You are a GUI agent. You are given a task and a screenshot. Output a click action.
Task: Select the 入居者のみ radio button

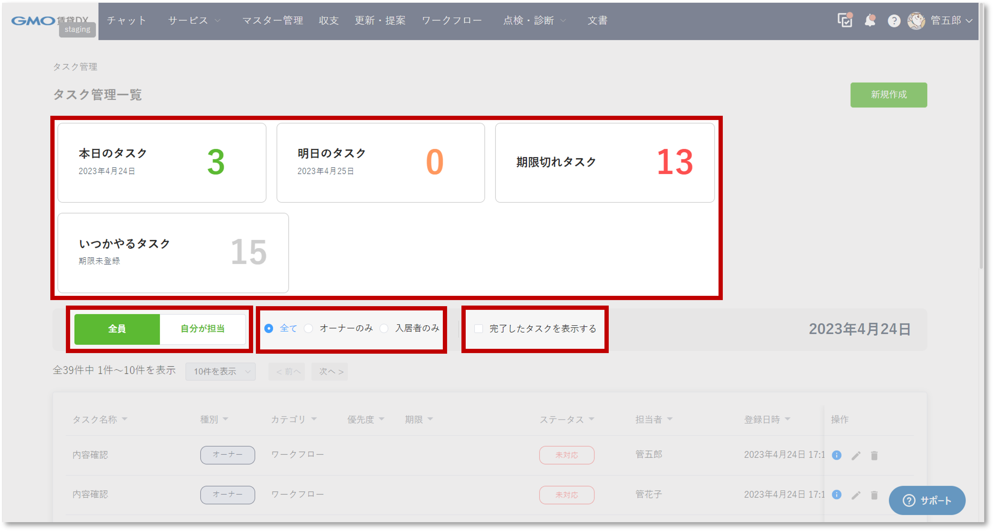click(x=384, y=328)
